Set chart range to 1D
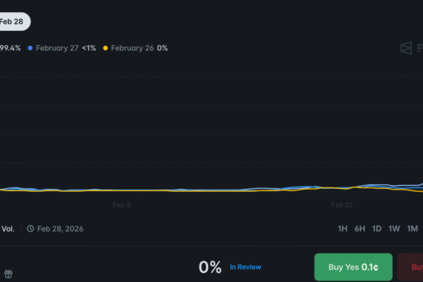The height and width of the screenshot is (282, 423). click(x=377, y=228)
